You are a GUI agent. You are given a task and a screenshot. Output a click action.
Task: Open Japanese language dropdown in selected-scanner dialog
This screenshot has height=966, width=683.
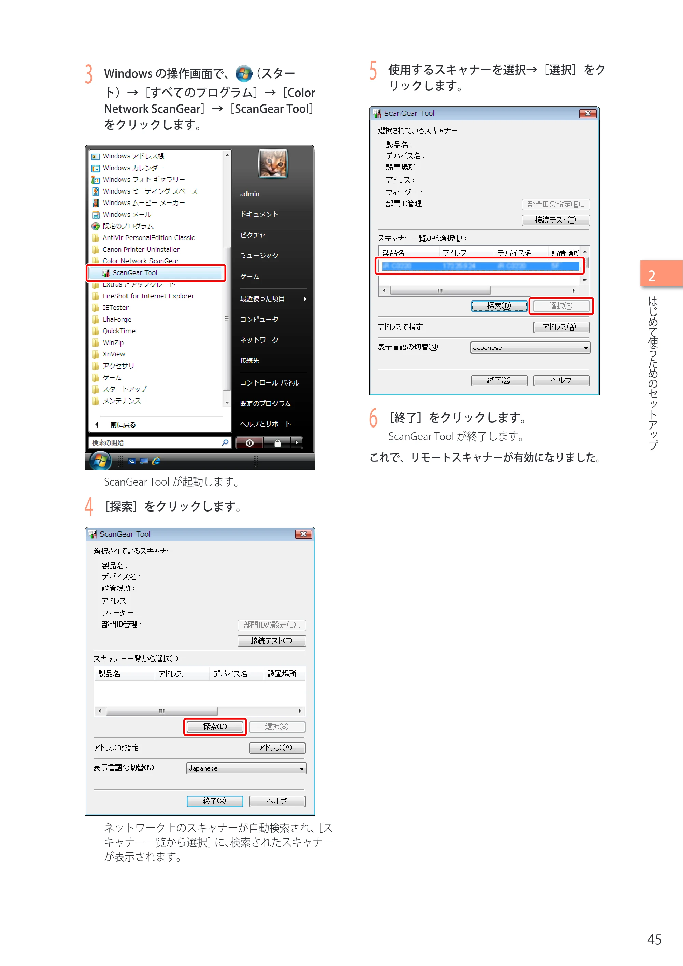click(x=530, y=348)
